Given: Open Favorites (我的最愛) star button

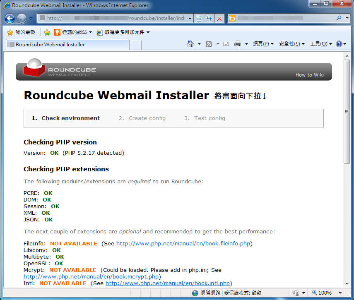Looking at the screenshot, I should [x=21, y=32].
